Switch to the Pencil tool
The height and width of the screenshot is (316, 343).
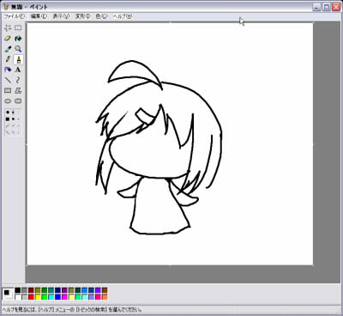(x=8, y=59)
